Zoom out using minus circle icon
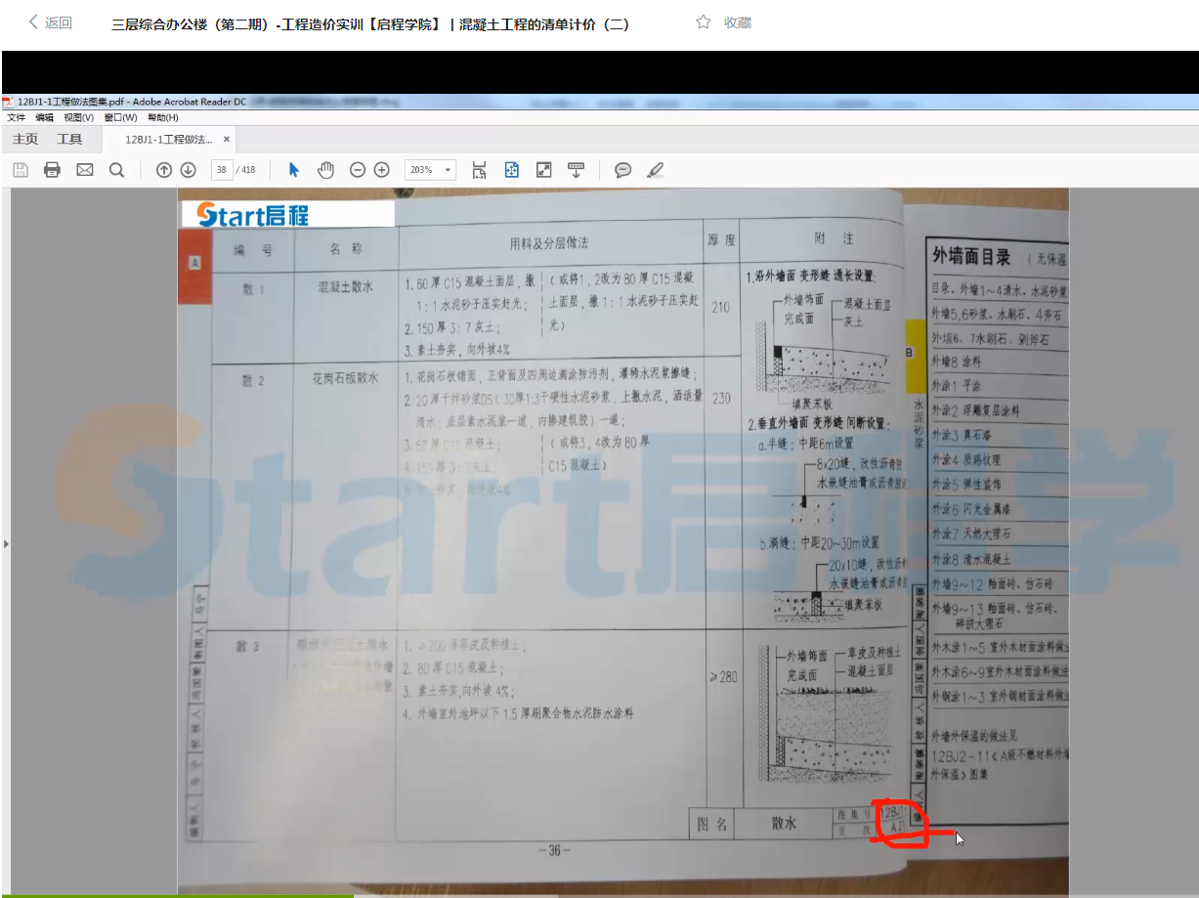This screenshot has width=1199, height=898. tap(358, 170)
